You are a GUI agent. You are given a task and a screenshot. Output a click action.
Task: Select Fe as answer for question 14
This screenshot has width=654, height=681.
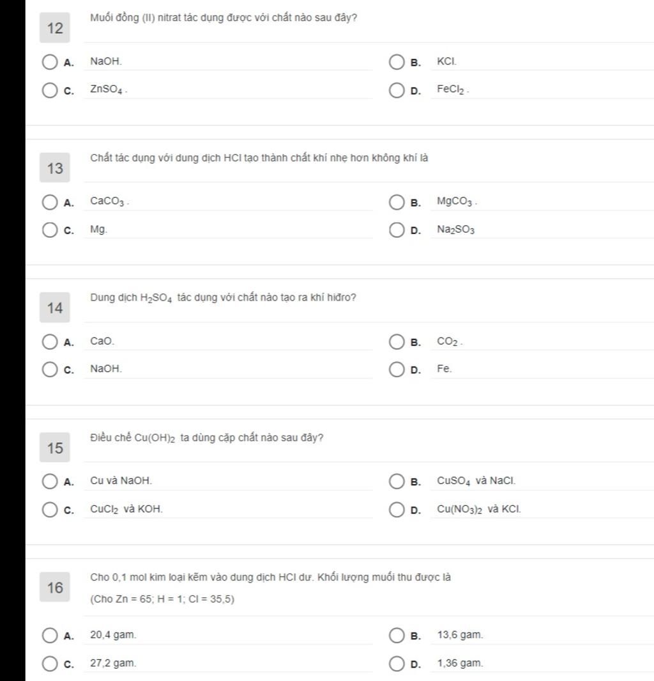pyautogui.click(x=397, y=370)
